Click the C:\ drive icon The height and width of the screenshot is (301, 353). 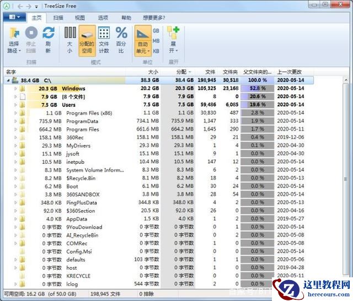click(x=15, y=80)
